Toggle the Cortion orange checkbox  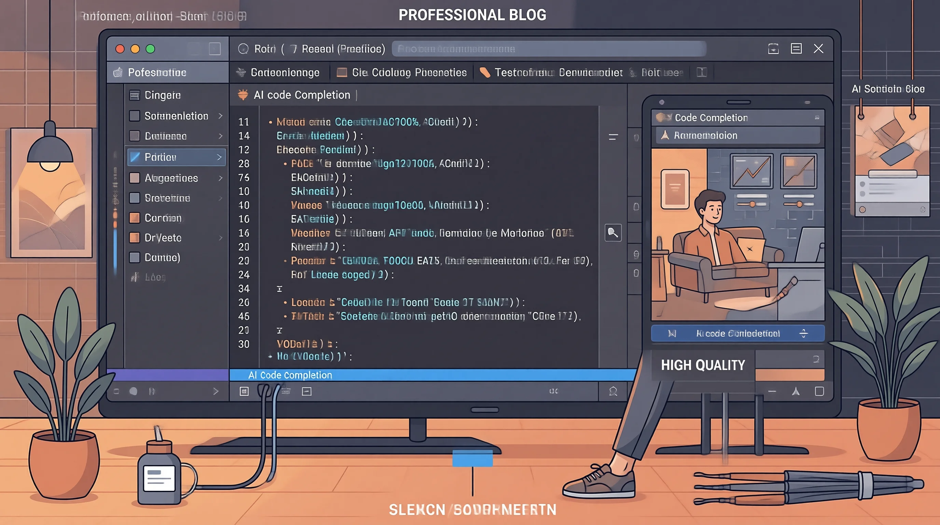pyautogui.click(x=135, y=218)
